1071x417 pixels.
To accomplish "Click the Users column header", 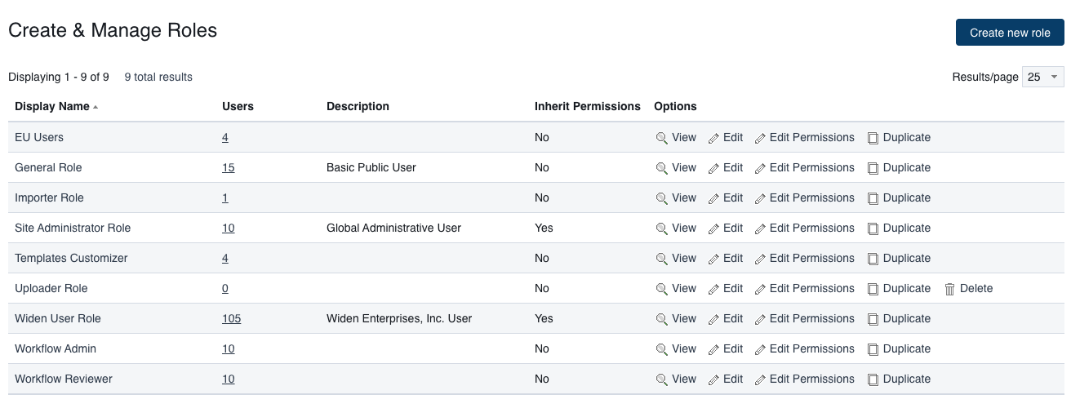I will pyautogui.click(x=238, y=106).
